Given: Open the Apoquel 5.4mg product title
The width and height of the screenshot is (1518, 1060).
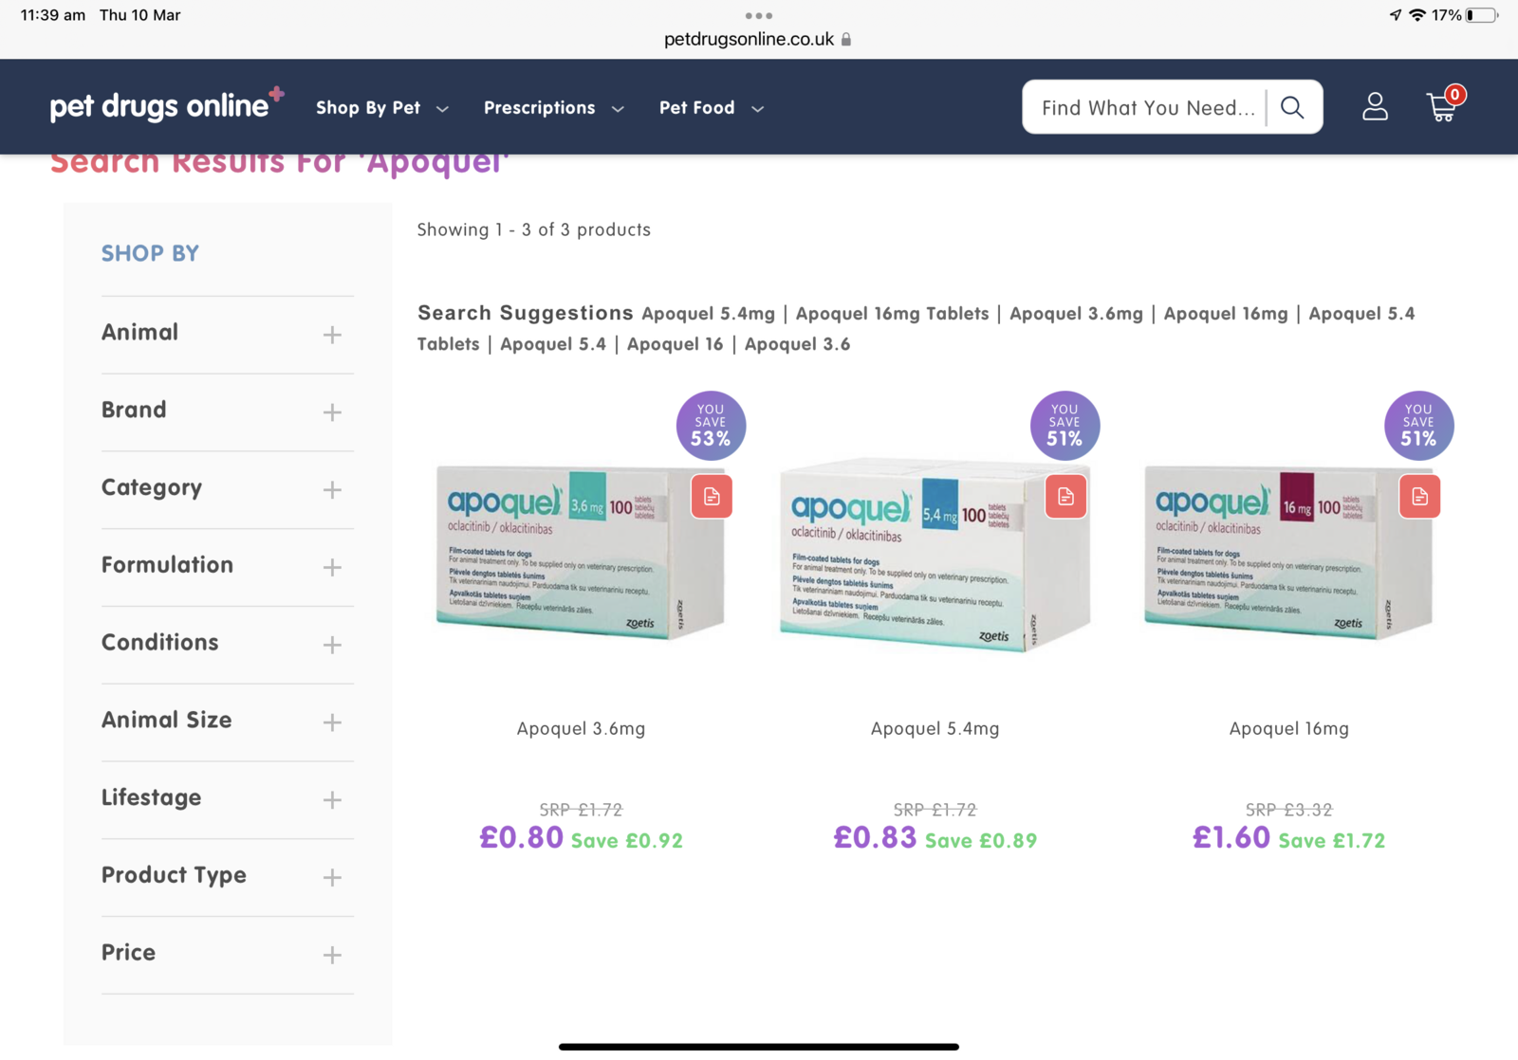Looking at the screenshot, I should coord(935,728).
